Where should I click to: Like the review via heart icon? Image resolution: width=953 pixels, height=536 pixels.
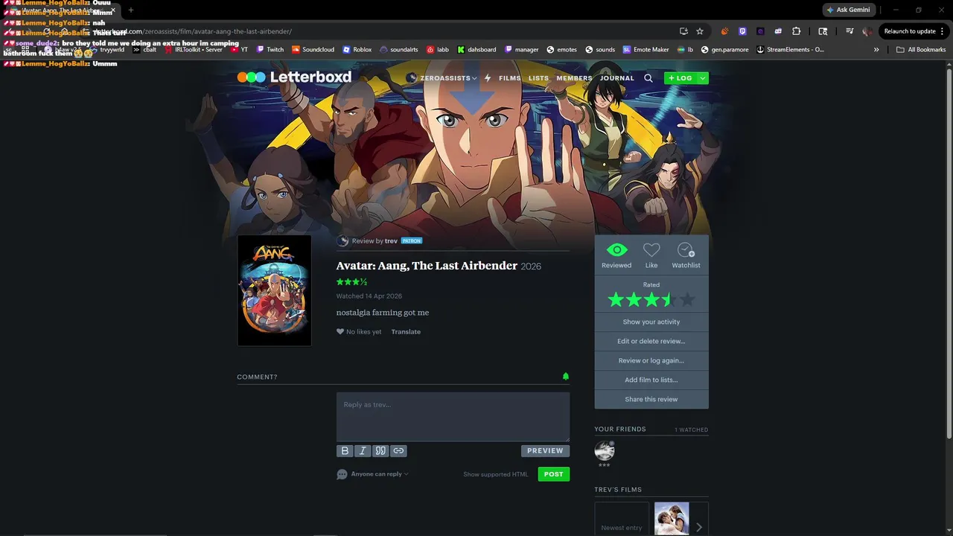(x=340, y=332)
